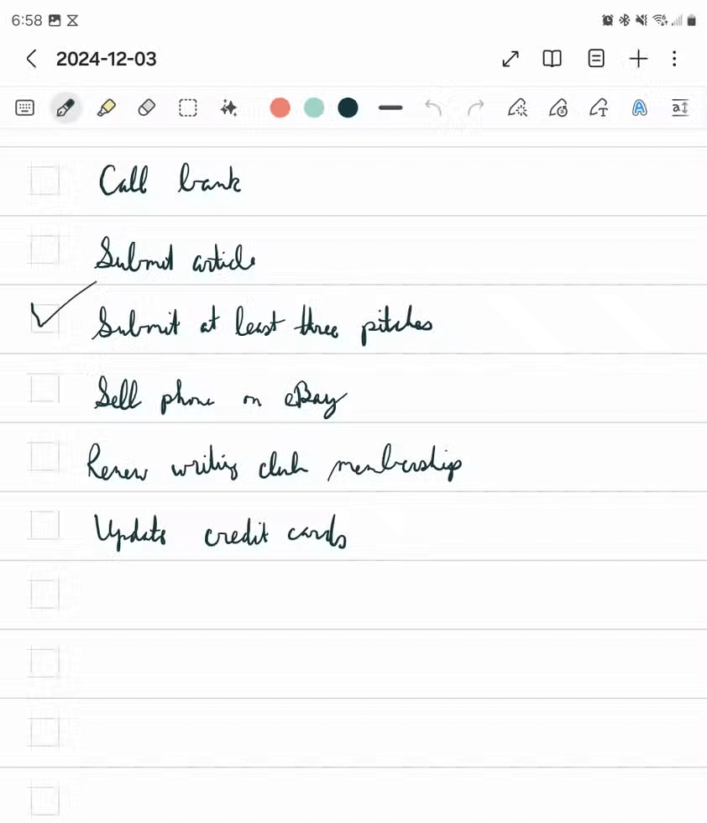Switch to keyboard text input mode
The width and height of the screenshot is (707, 823).
coord(24,108)
